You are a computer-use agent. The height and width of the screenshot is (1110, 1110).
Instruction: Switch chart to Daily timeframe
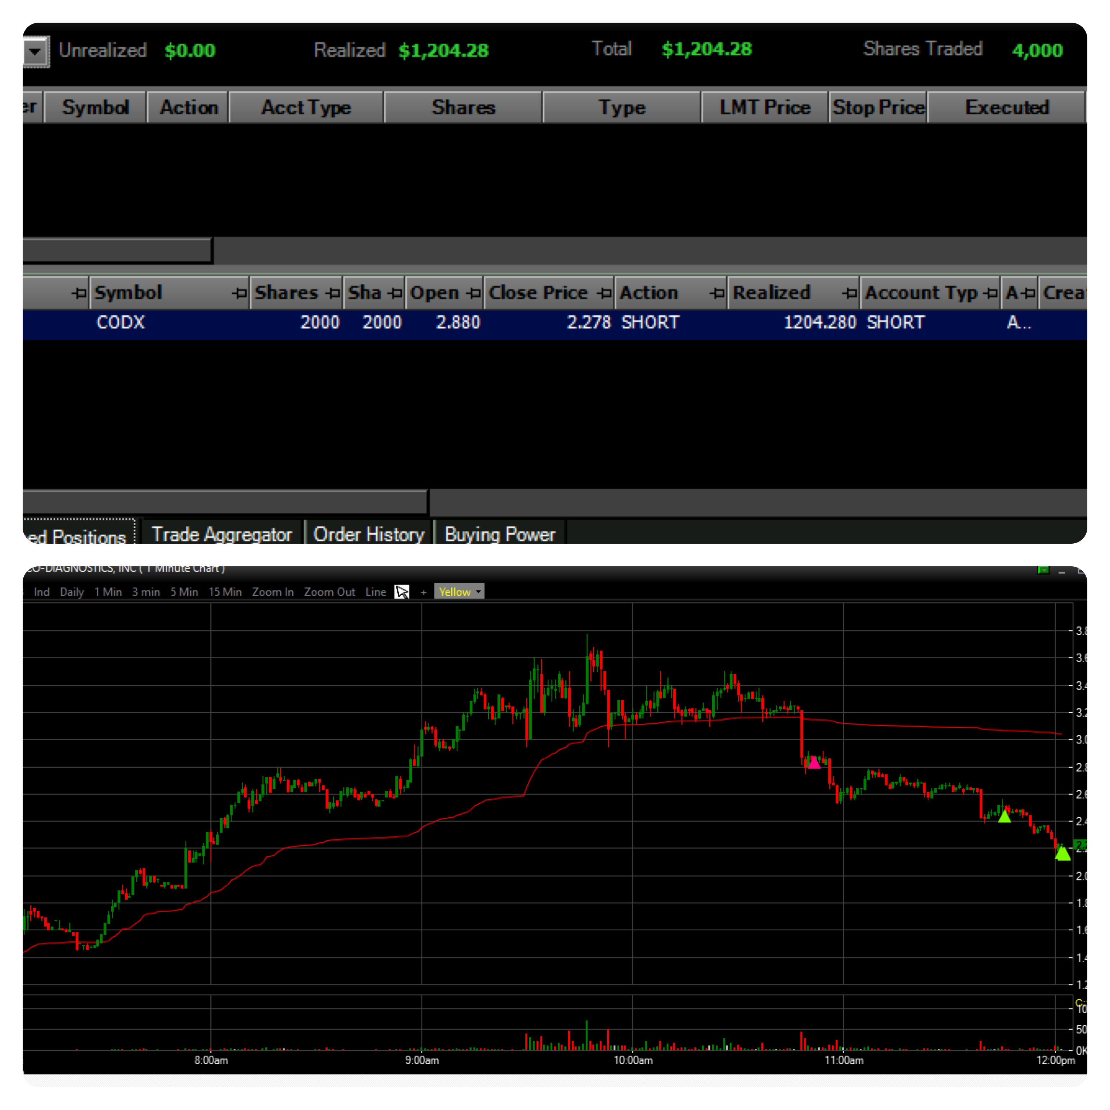(x=72, y=592)
